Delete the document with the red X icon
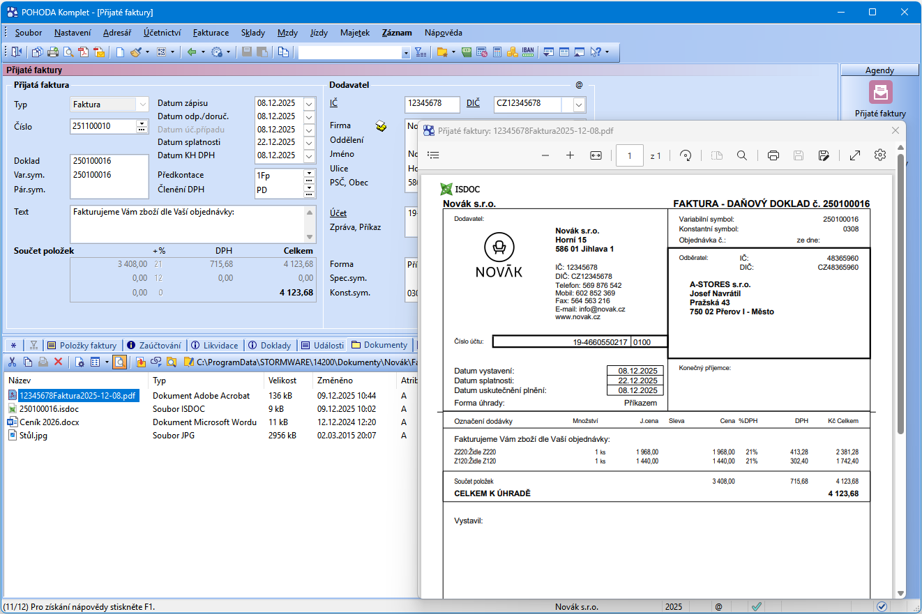The height and width of the screenshot is (614, 922). coord(59,362)
